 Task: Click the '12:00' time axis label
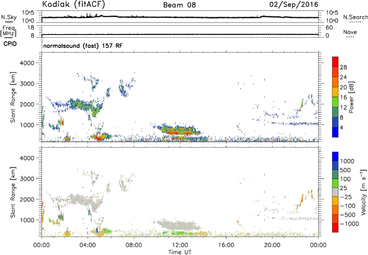click(180, 245)
